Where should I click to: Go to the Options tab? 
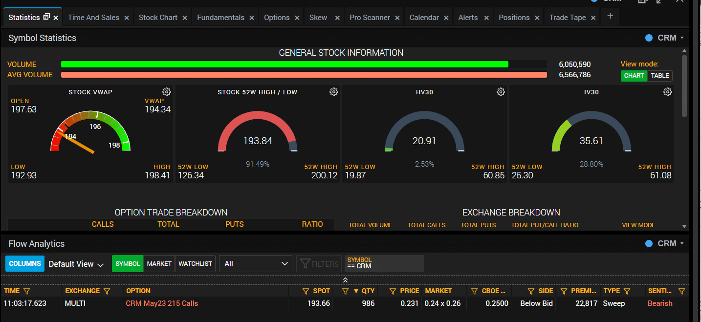(x=277, y=18)
